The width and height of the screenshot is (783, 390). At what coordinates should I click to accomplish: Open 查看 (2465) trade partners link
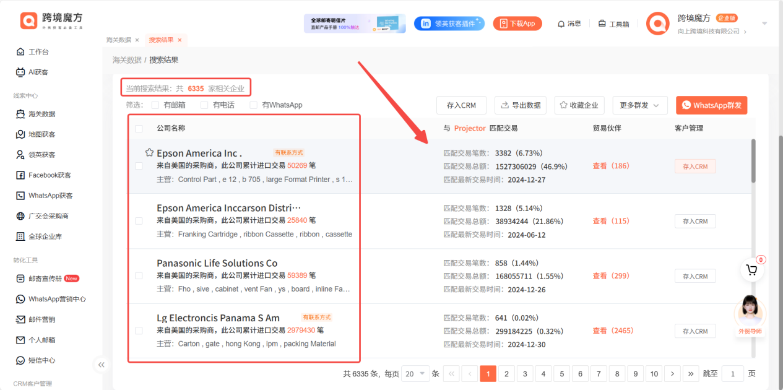tap(613, 331)
